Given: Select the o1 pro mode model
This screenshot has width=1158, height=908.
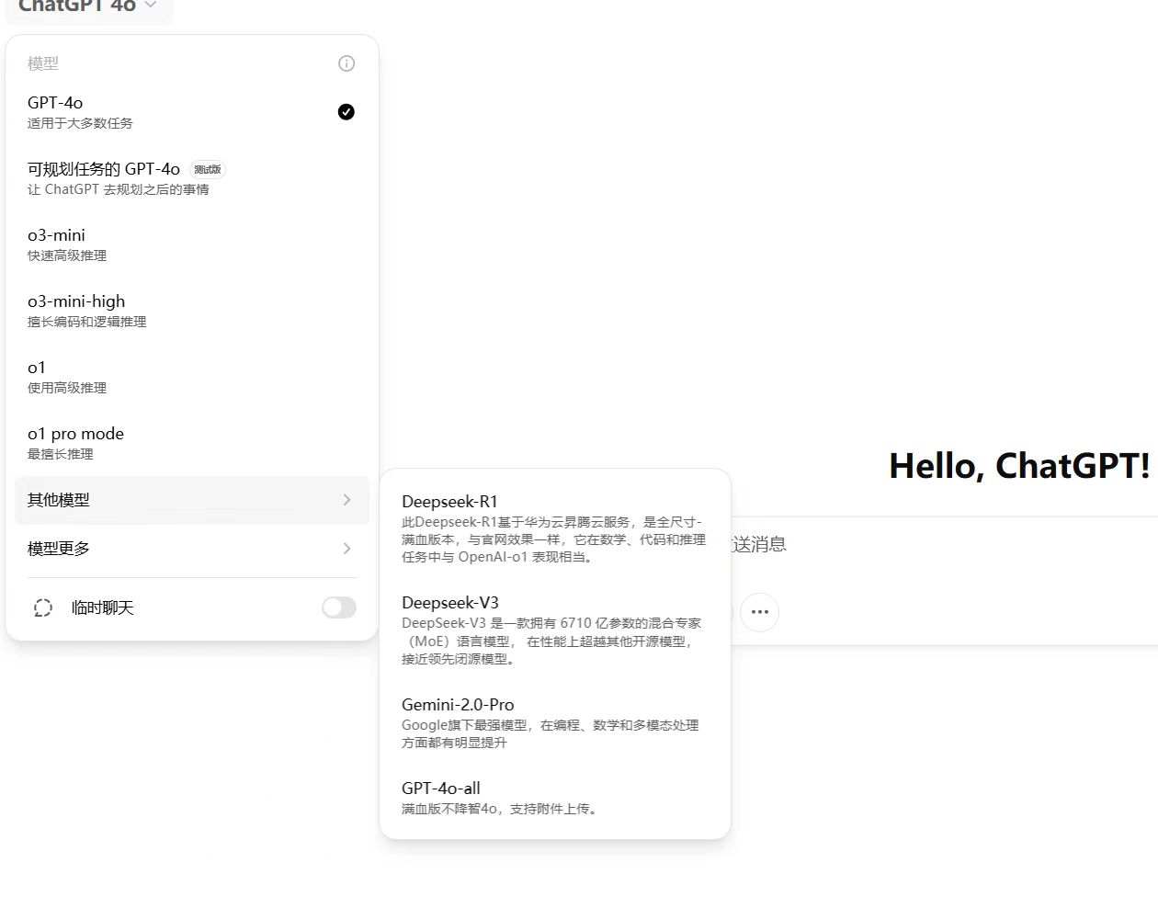Looking at the screenshot, I should [x=191, y=443].
